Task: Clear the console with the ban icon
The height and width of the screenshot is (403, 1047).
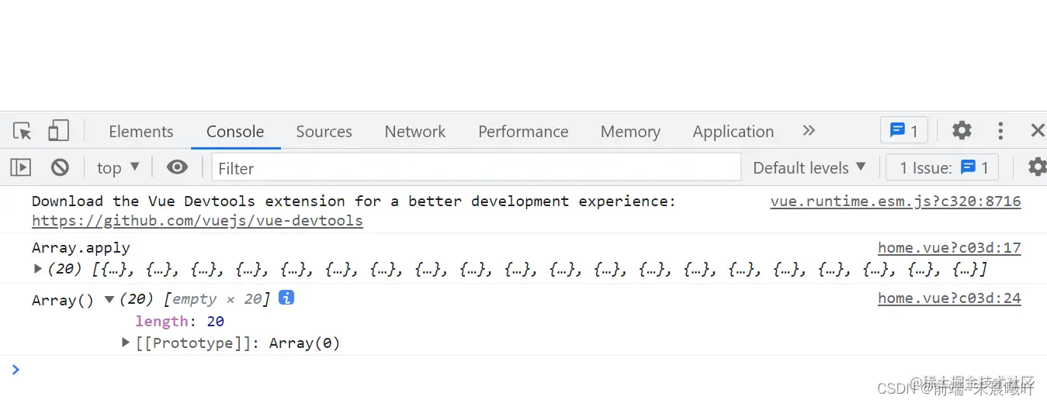Action: [60, 167]
